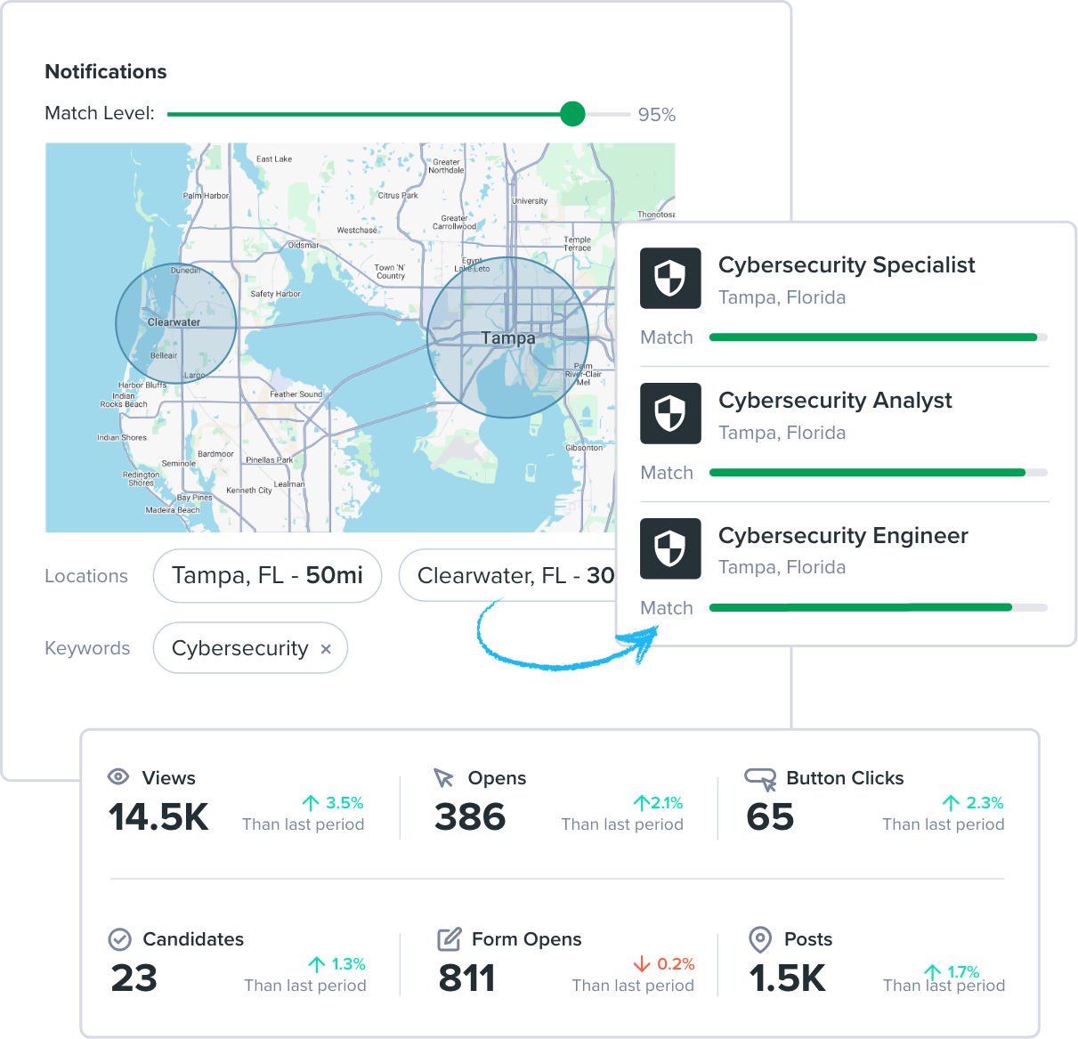Select the Tampa, FL - 50mi location chip
The height and width of the screenshot is (1039, 1078).
tap(267, 576)
